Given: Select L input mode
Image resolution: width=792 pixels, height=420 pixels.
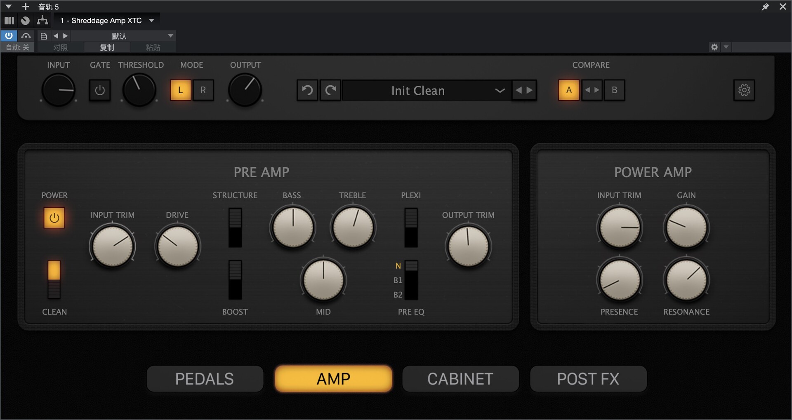Looking at the screenshot, I should click(x=181, y=90).
